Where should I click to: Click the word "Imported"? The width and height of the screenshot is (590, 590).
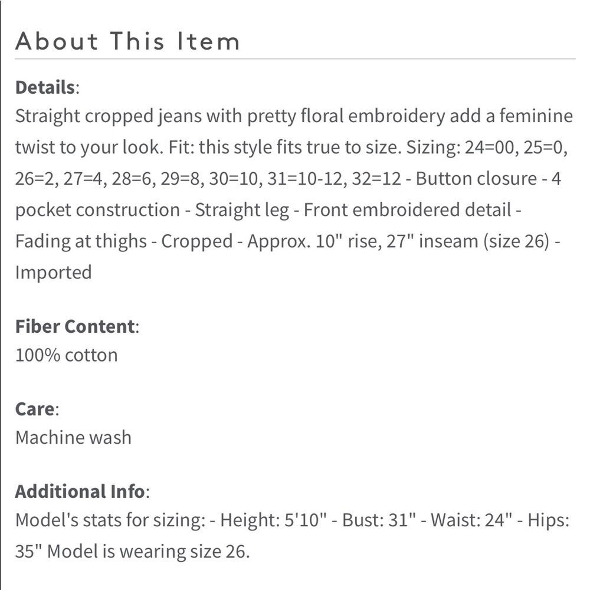53,273
